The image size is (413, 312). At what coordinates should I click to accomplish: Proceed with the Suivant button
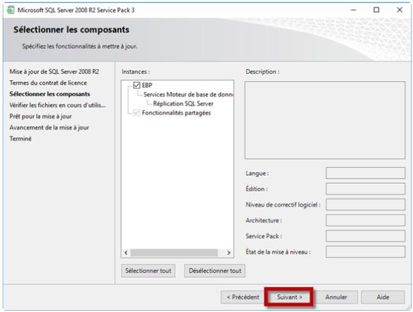[x=289, y=297]
